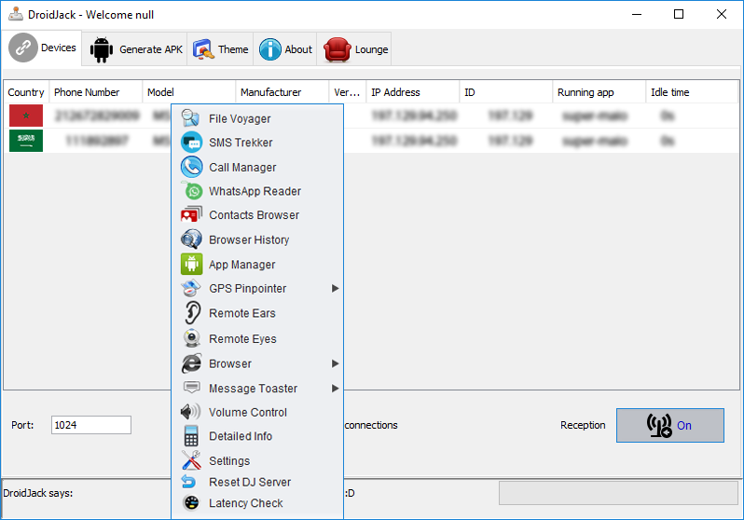Click the Remote Ears ear icon
744x520 pixels.
(192, 313)
